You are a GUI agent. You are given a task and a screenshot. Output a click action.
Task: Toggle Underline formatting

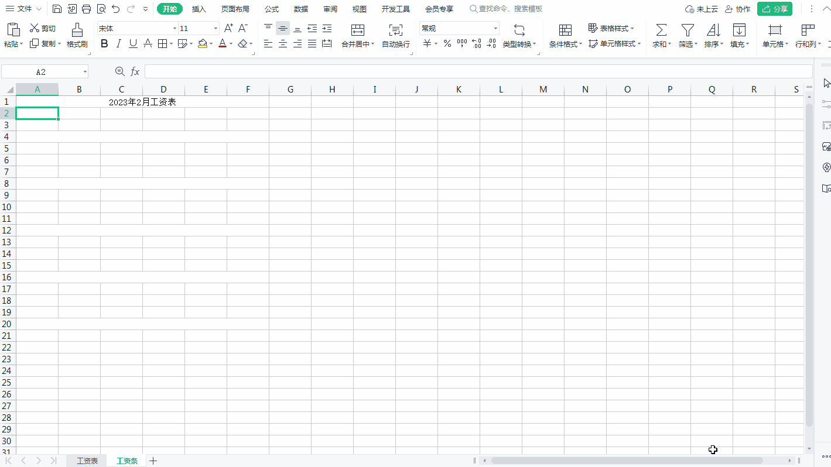click(x=133, y=43)
